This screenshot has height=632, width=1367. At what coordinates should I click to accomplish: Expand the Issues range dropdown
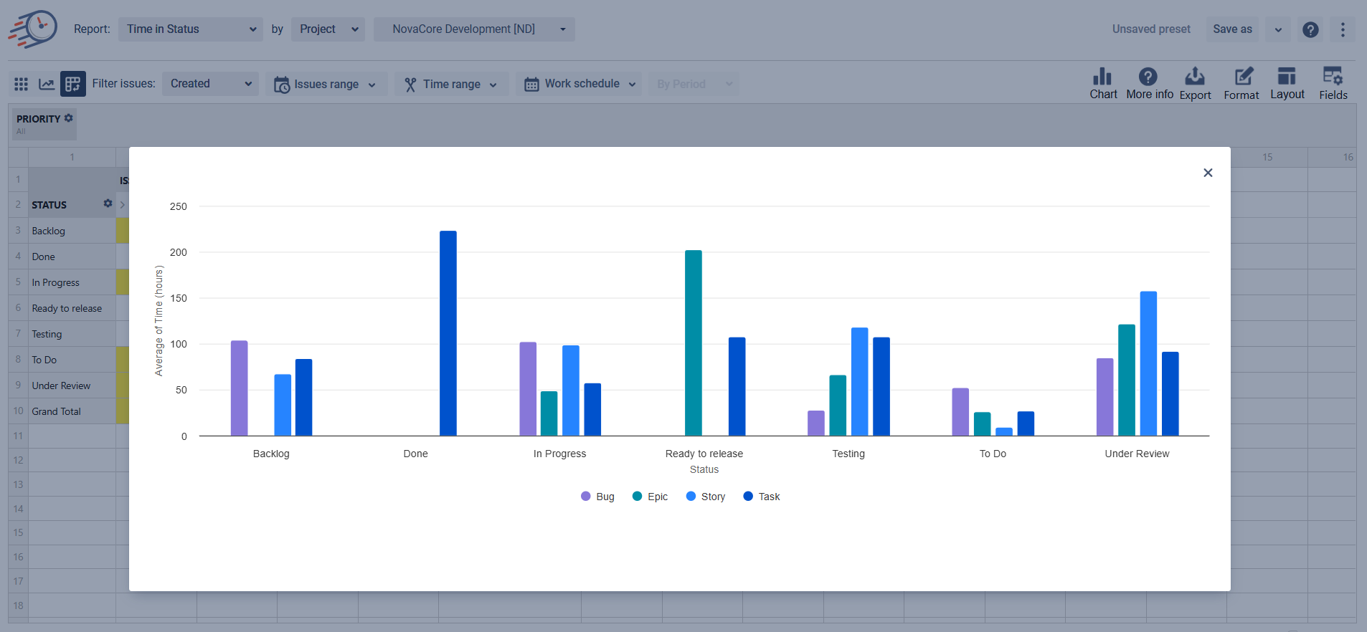click(326, 84)
